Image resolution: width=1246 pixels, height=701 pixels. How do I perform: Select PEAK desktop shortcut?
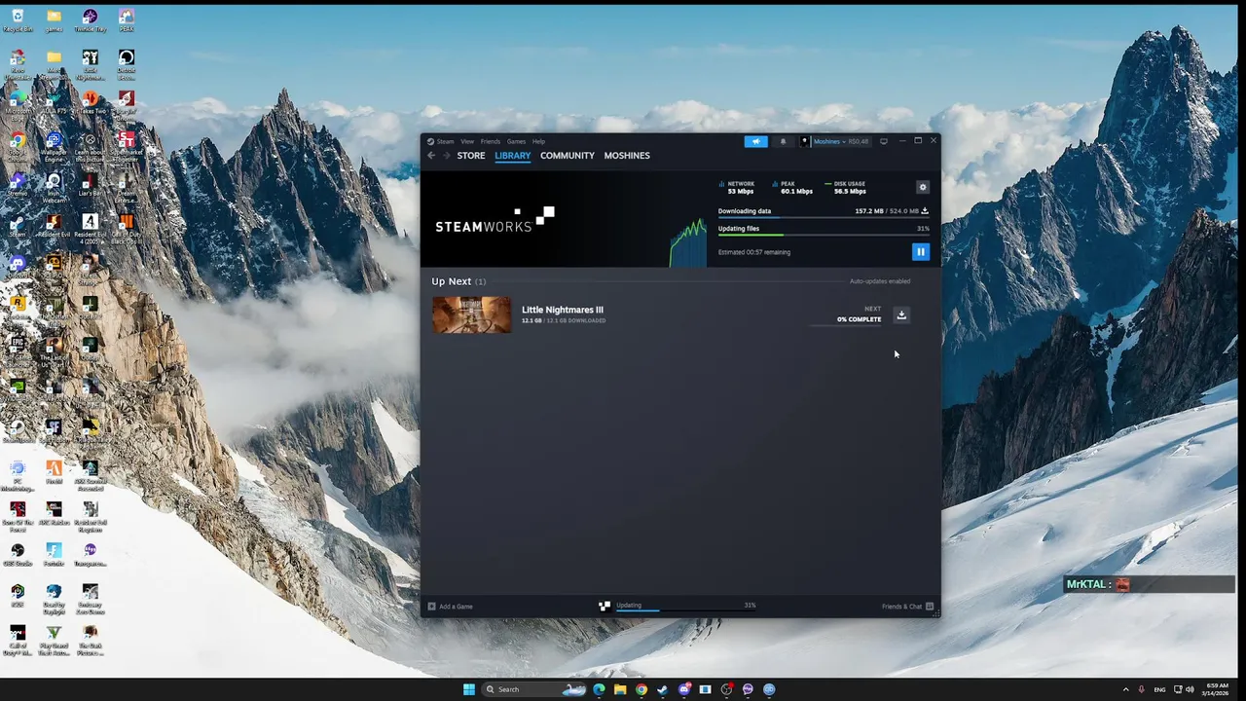tap(126, 20)
